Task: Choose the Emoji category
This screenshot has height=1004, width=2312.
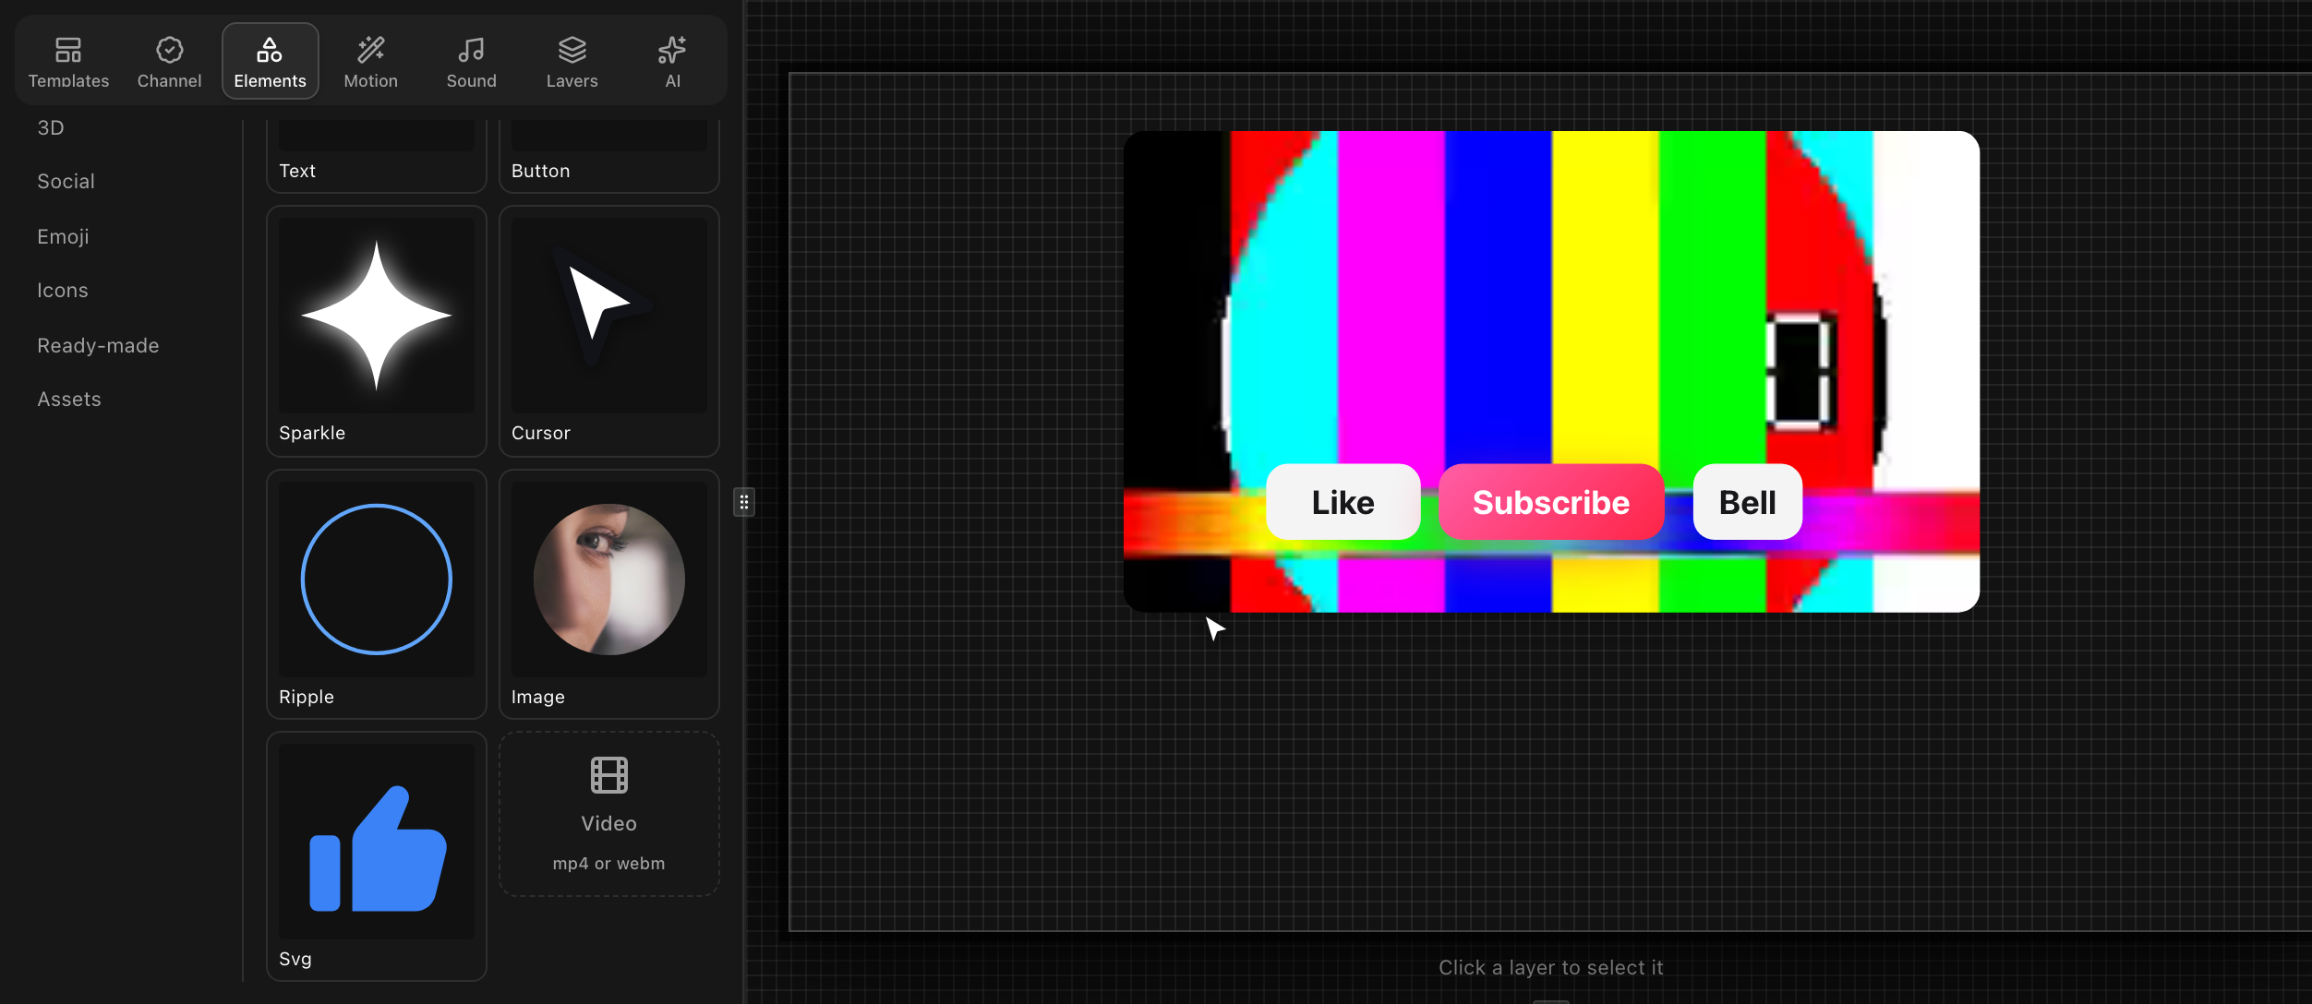Action: (63, 236)
